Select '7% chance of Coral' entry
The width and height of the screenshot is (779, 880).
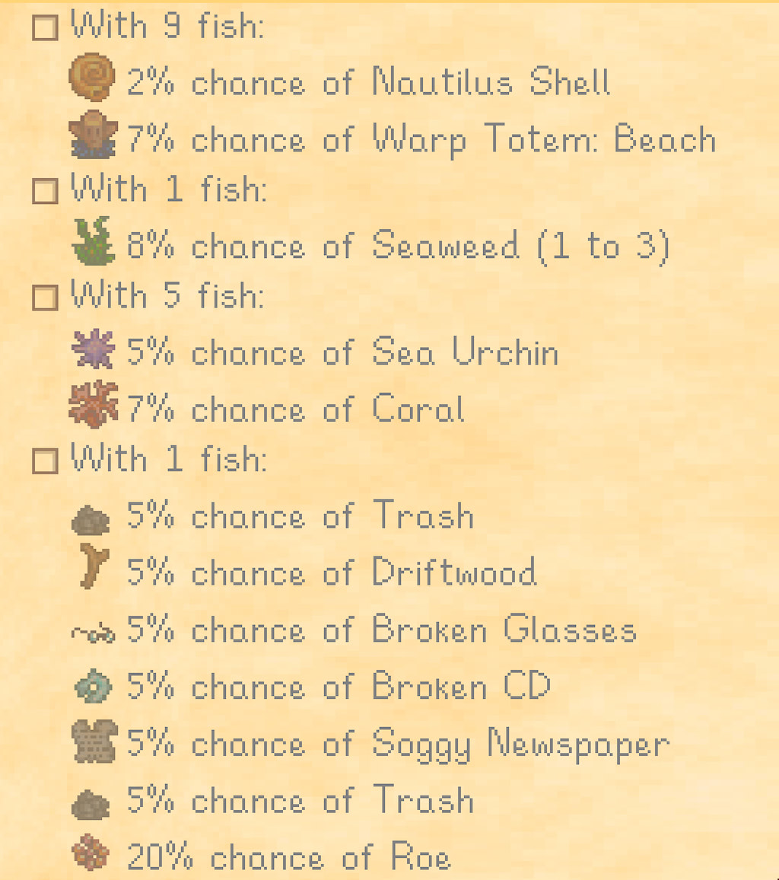pos(296,408)
